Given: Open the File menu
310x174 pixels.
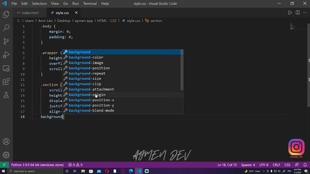Looking at the screenshot, I should click(14, 3).
